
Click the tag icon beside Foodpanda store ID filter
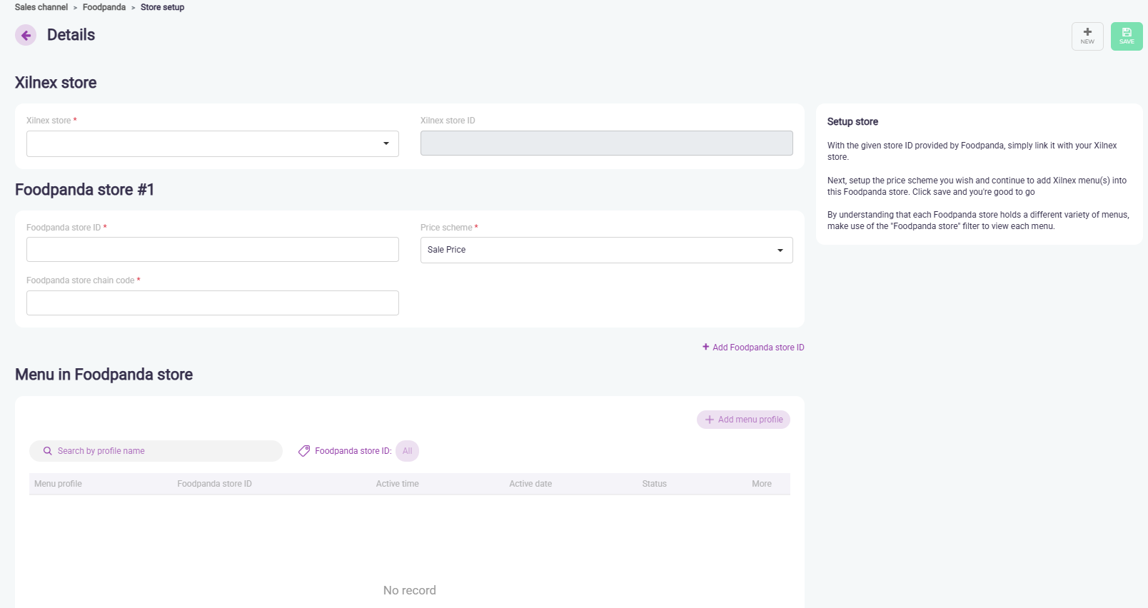coord(304,451)
